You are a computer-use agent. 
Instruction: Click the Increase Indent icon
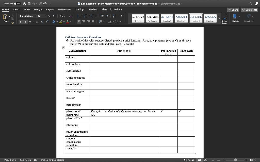point(107,16)
